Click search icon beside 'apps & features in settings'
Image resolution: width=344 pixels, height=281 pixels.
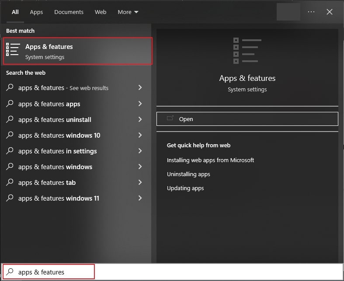(x=10, y=151)
